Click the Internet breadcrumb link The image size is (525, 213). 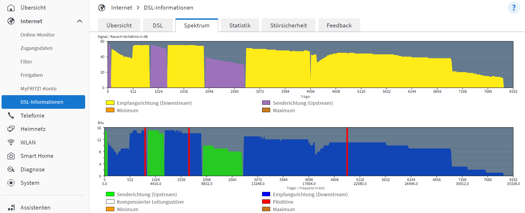[x=122, y=8]
